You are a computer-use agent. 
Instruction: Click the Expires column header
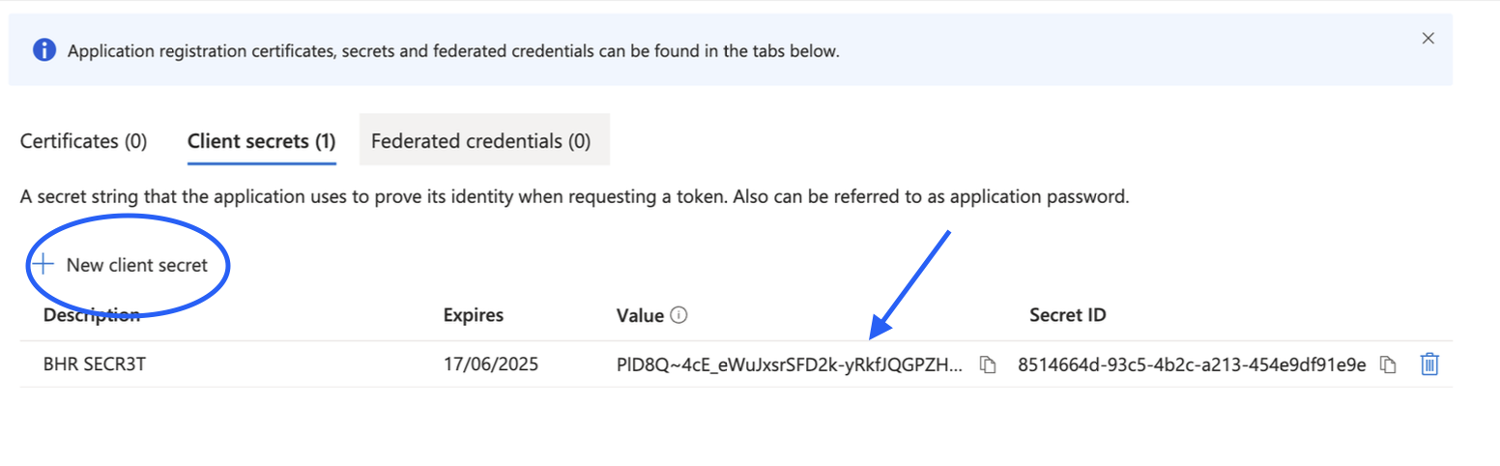473,315
